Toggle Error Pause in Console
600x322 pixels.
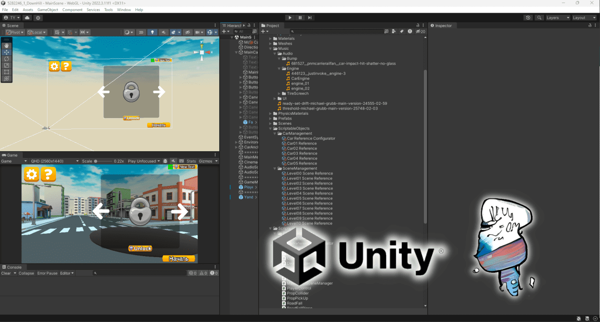pos(47,273)
